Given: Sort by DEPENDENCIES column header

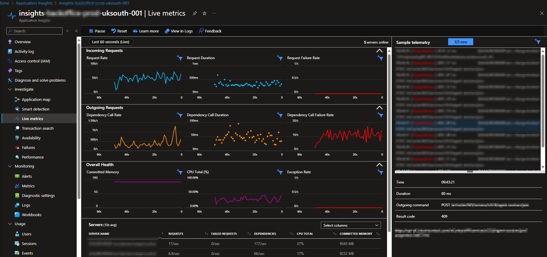Looking at the screenshot, I should [265, 234].
